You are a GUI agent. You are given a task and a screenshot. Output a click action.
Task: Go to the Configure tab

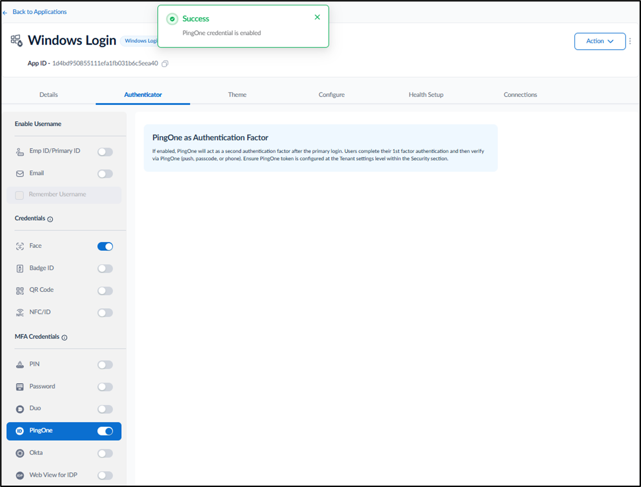[x=331, y=95]
